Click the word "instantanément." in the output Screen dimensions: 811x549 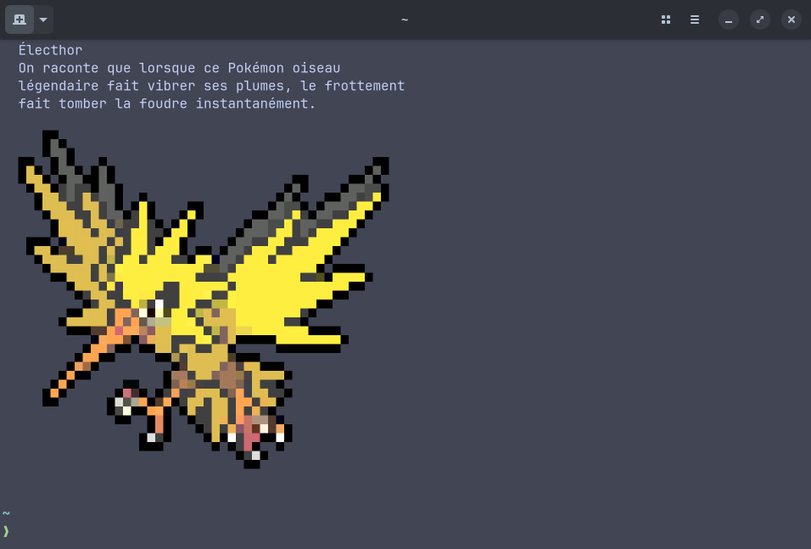[255, 104]
